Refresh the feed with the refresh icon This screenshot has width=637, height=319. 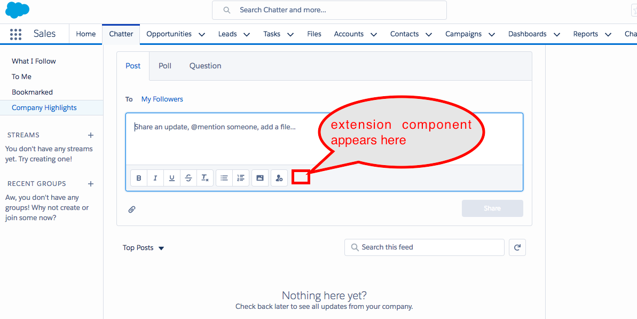(x=517, y=247)
